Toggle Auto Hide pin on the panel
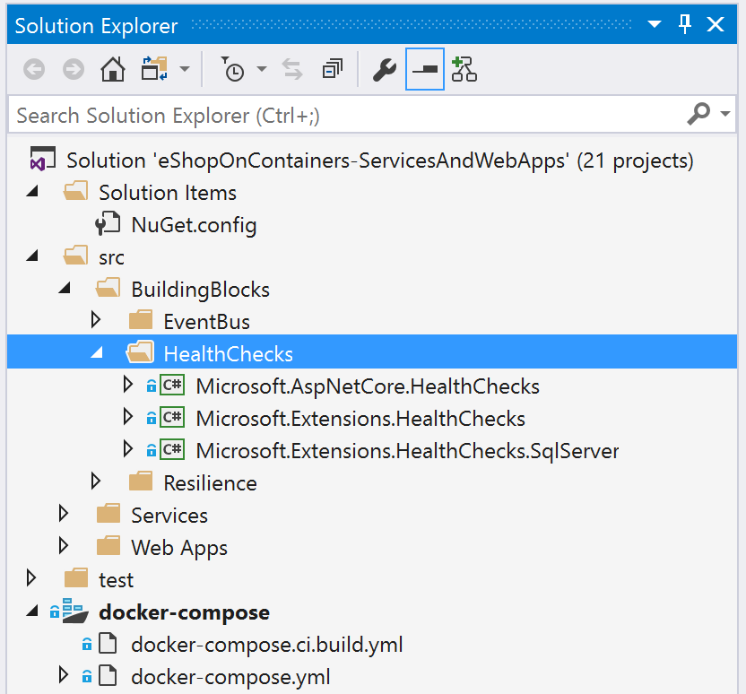This screenshot has width=746, height=694. (x=685, y=24)
